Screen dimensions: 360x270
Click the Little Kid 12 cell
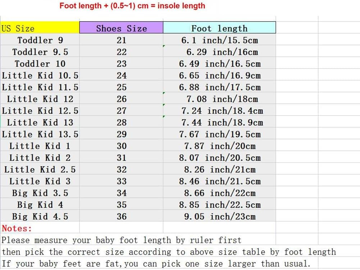pos(40,99)
